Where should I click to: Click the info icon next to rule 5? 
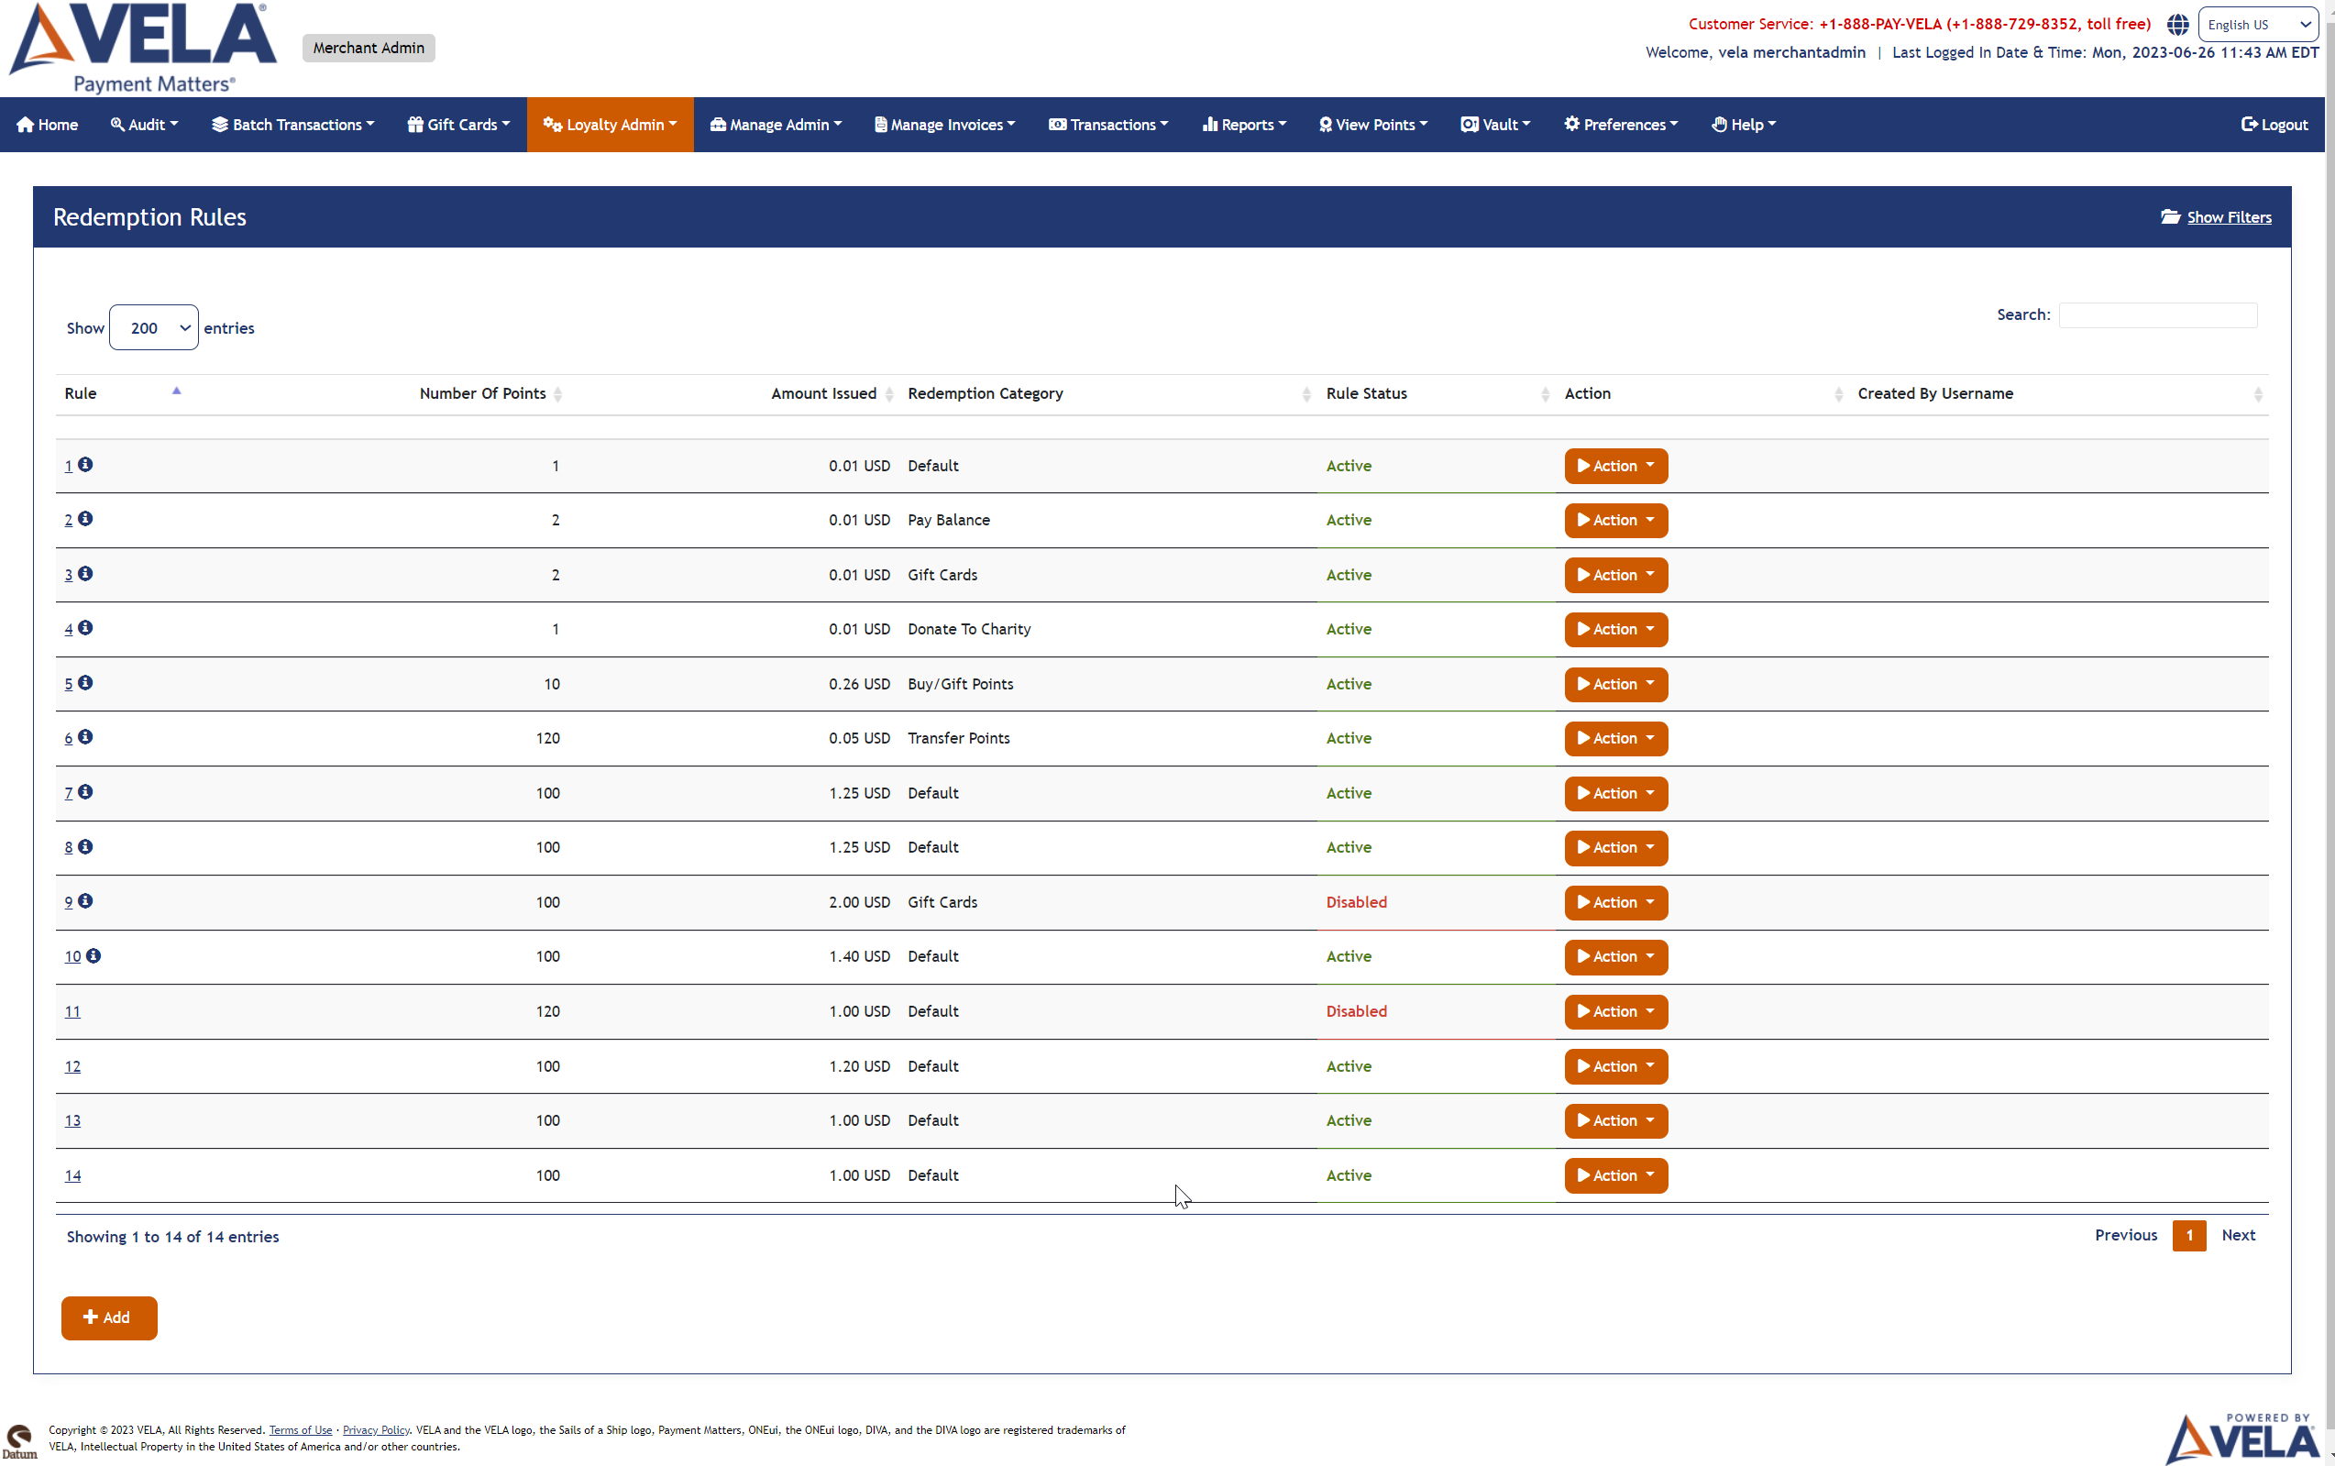[x=85, y=683]
